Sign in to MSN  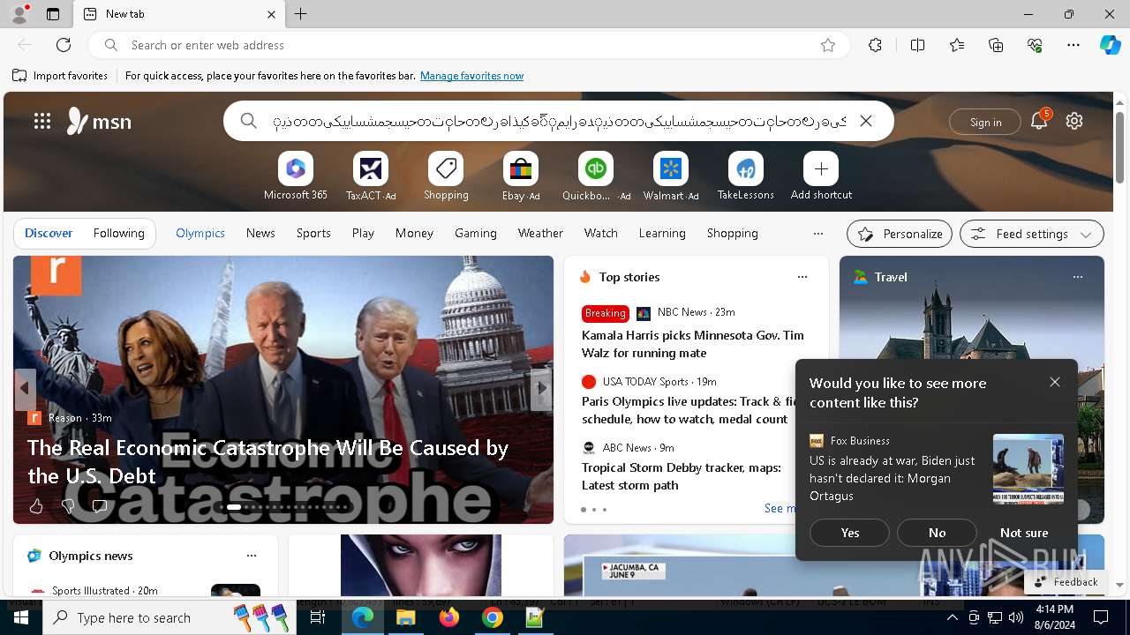click(985, 122)
